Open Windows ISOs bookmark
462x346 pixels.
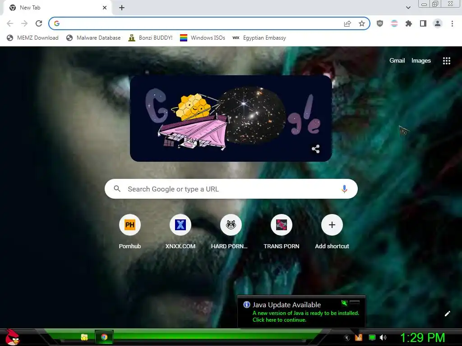tap(203, 38)
